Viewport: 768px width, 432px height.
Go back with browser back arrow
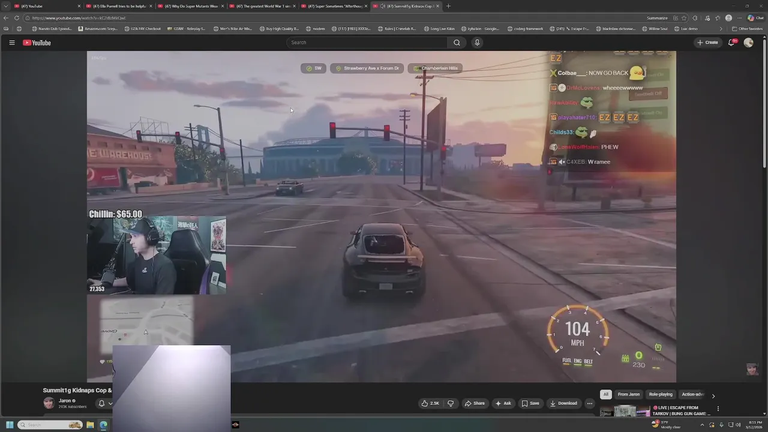(x=6, y=18)
